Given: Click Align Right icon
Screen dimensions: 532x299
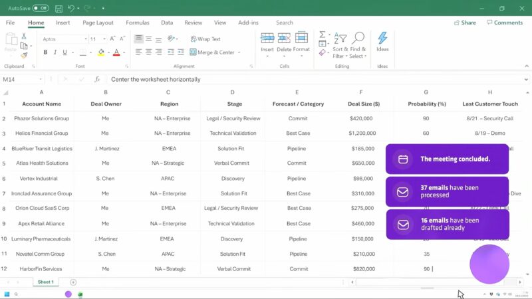Looking at the screenshot, I should click(158, 52).
